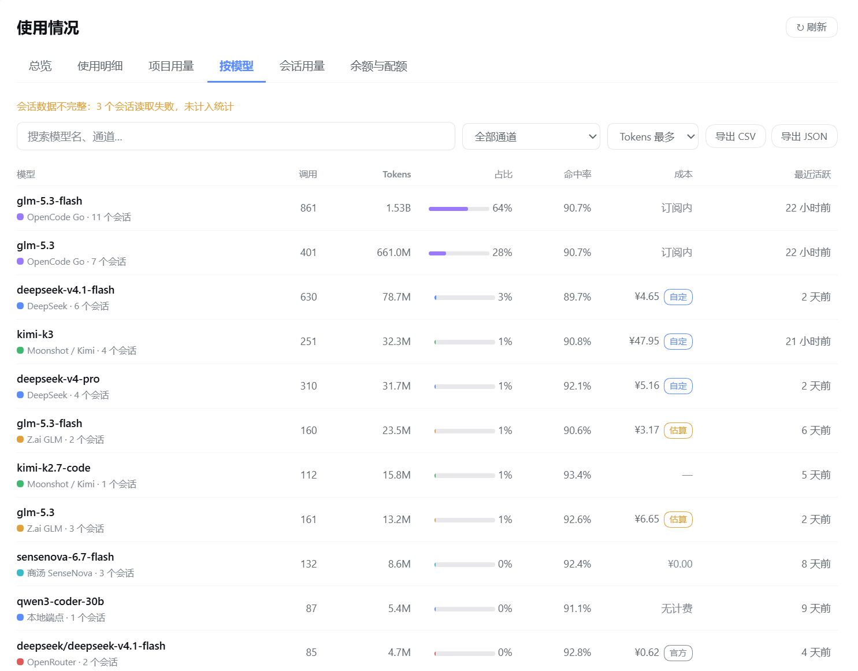This screenshot has height=671, width=858.
Task: Sort by the Tokens column header
Action: coord(396,174)
